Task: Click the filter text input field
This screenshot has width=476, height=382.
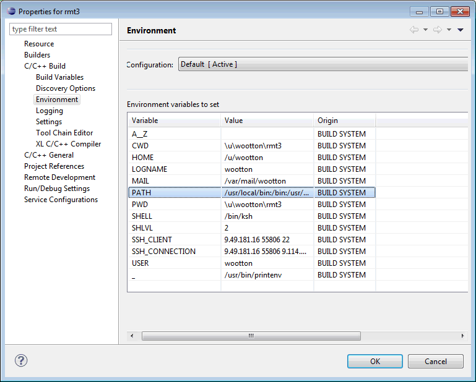Action: pyautogui.click(x=61, y=29)
